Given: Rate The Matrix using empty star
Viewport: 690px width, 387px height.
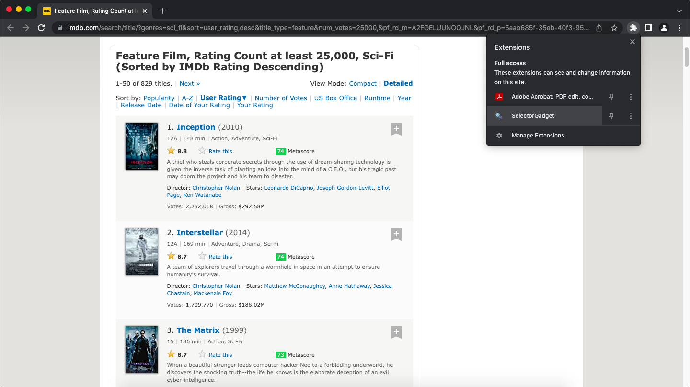Looking at the screenshot, I should point(202,354).
